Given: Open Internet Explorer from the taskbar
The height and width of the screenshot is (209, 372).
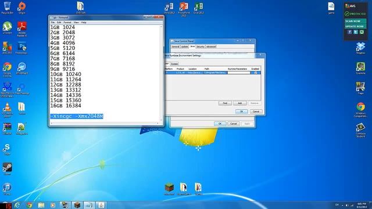Looking at the screenshot, I should point(17,205).
